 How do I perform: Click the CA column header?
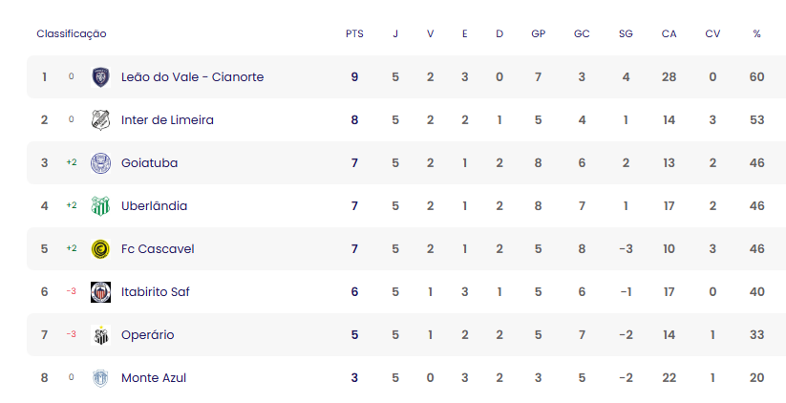pyautogui.click(x=669, y=34)
